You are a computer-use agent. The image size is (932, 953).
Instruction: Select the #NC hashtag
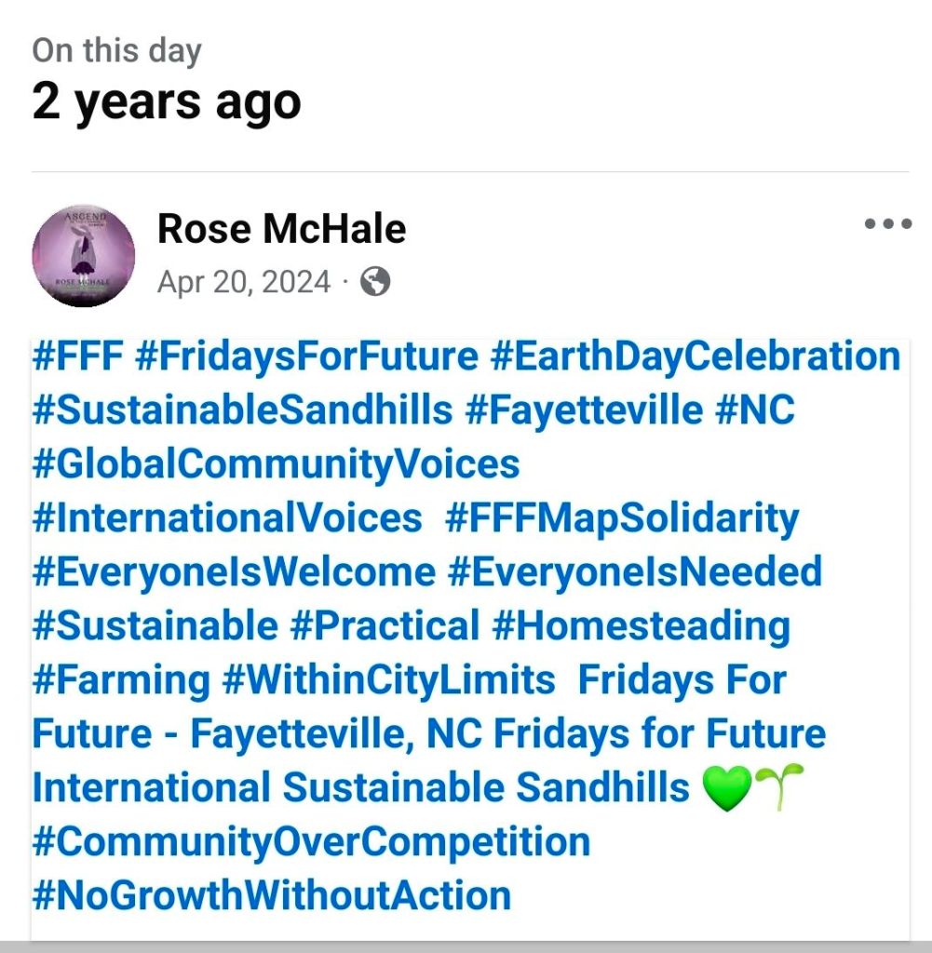coord(755,410)
